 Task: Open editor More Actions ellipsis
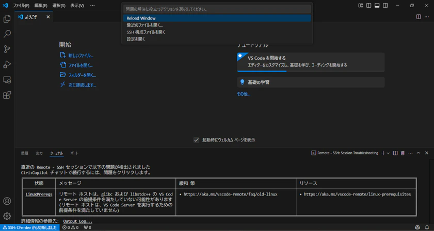pos(427,17)
